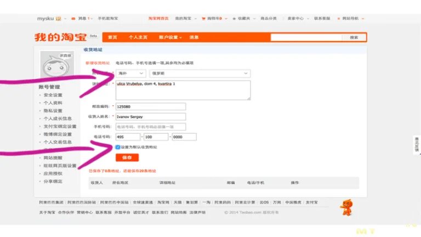The height and width of the screenshot is (237, 421).
Task: Click the phone area code field 495
Action: click(x=128, y=137)
